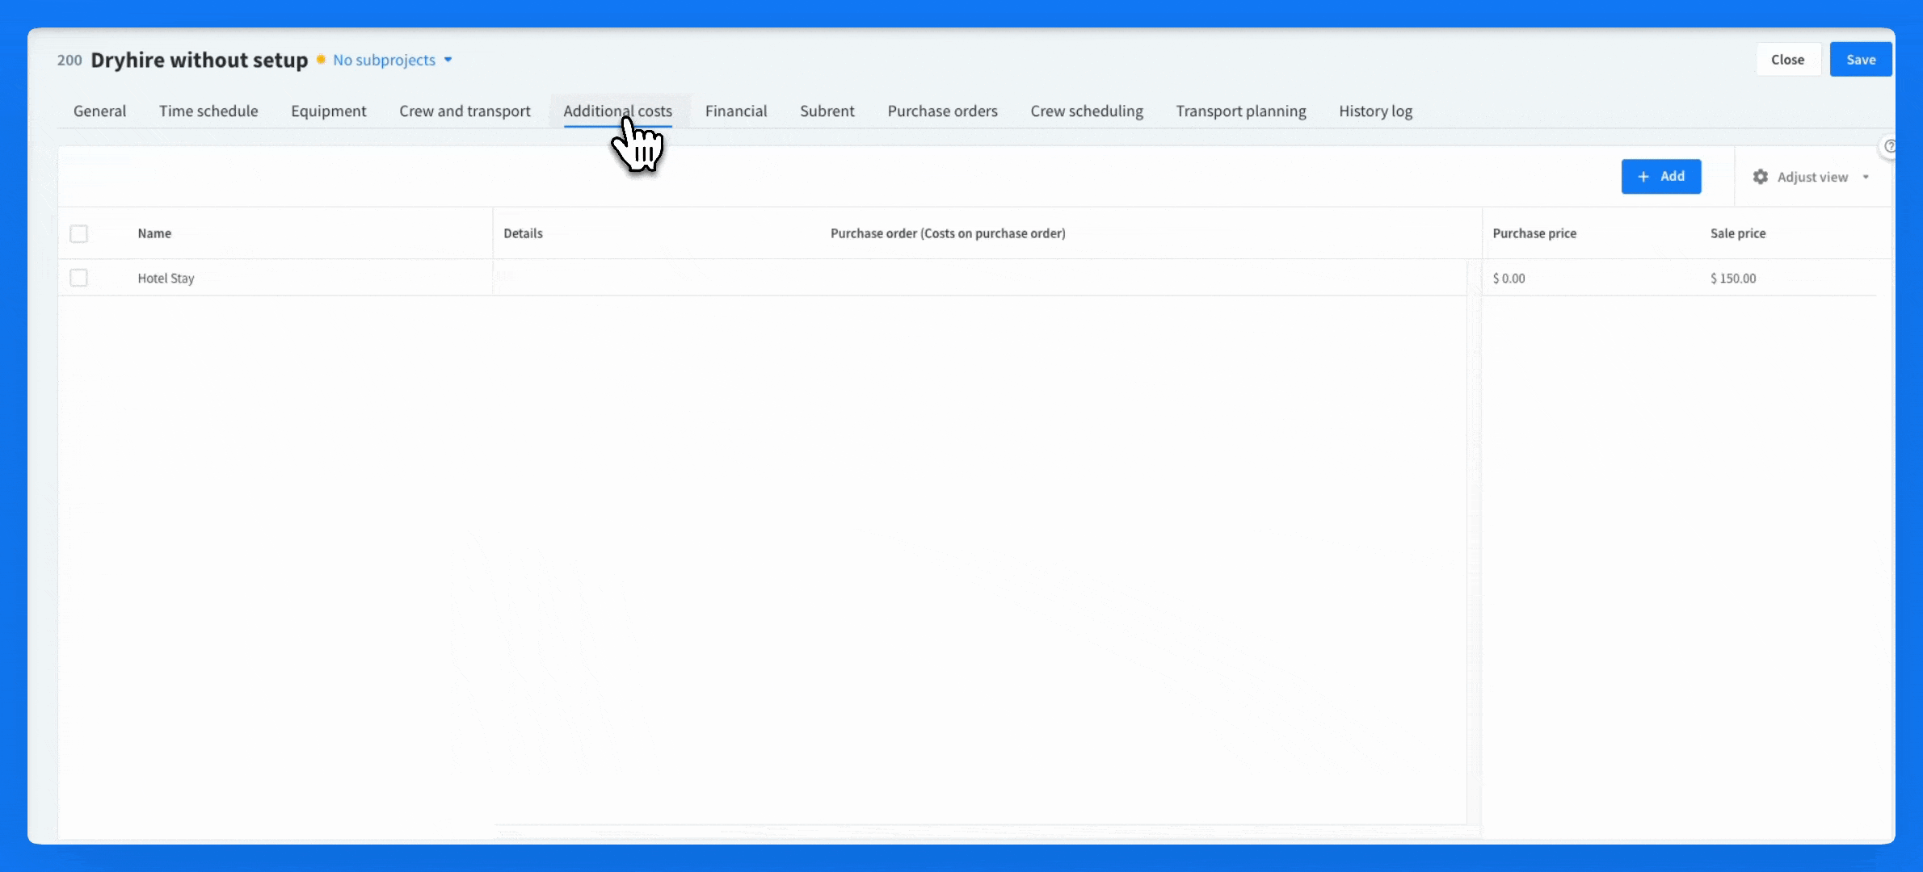
Task: Click the help question mark icon
Action: 1889,146
